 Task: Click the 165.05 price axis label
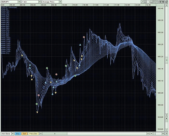pos(160,93)
